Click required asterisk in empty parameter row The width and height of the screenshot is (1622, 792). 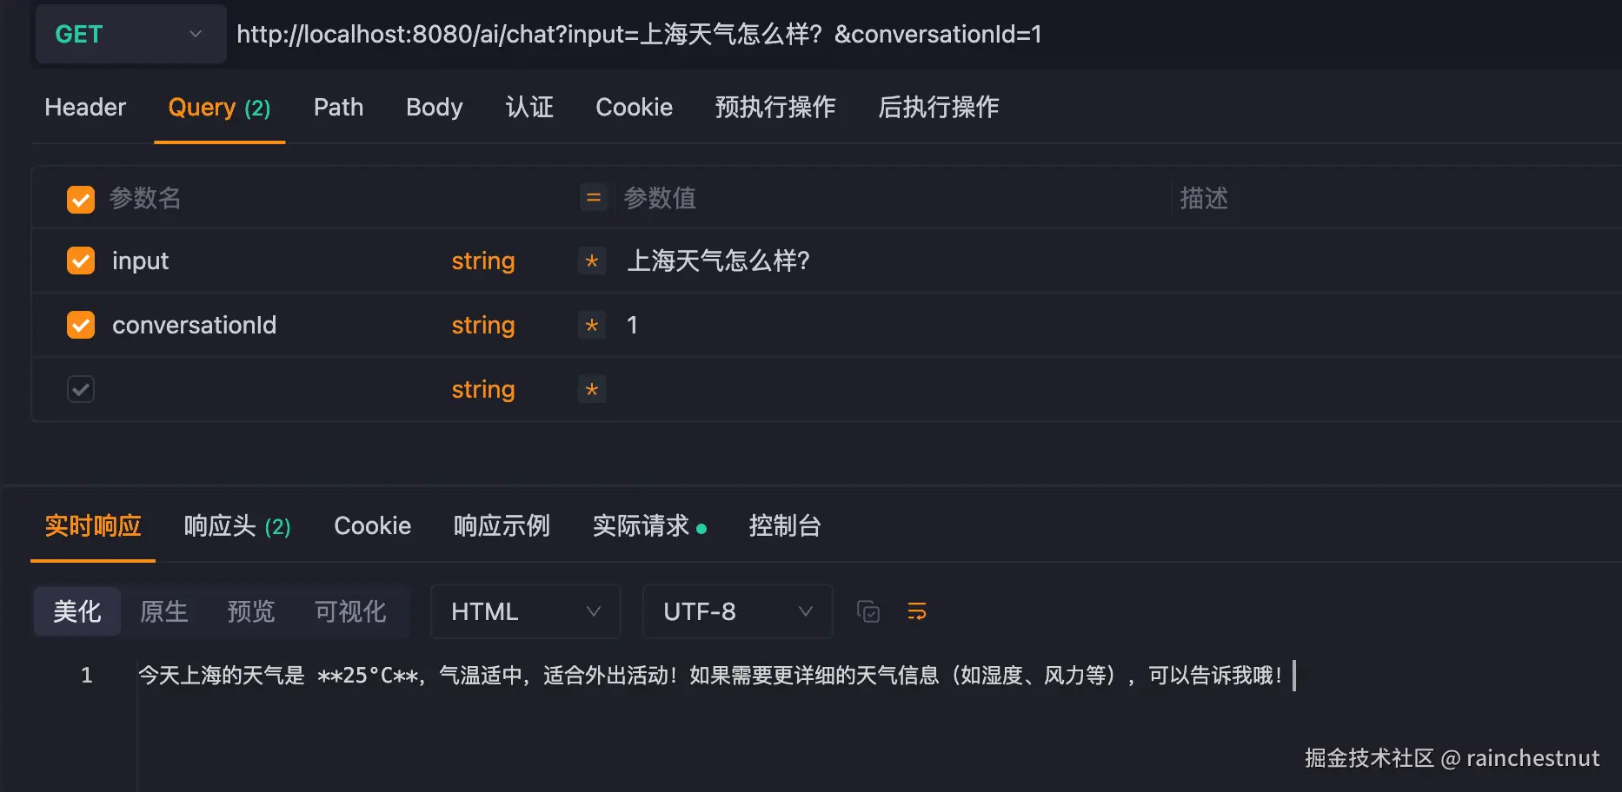(592, 390)
